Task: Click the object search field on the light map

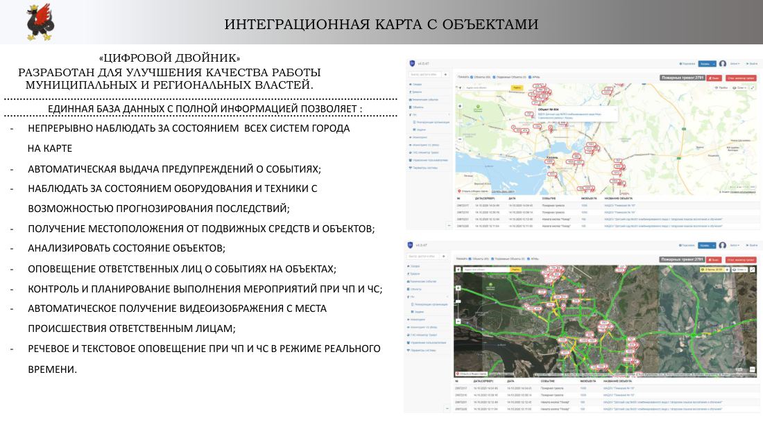Action: point(488,88)
